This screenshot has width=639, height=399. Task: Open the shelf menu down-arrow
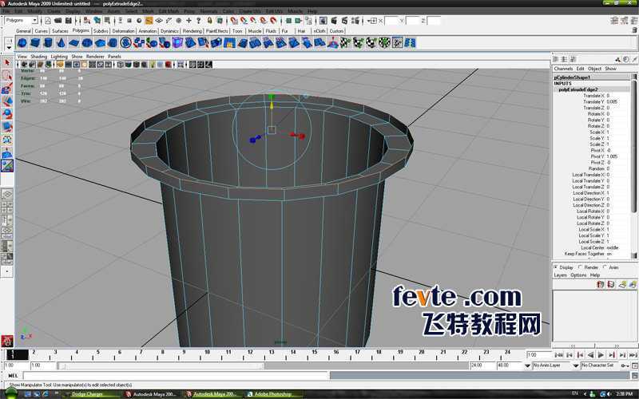[9, 48]
